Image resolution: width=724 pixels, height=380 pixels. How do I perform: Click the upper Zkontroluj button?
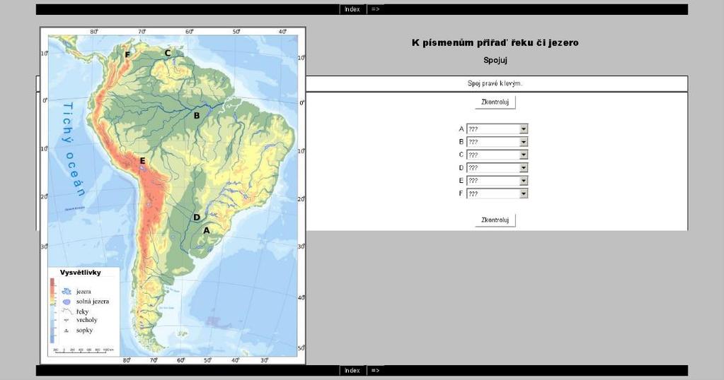[495, 102]
